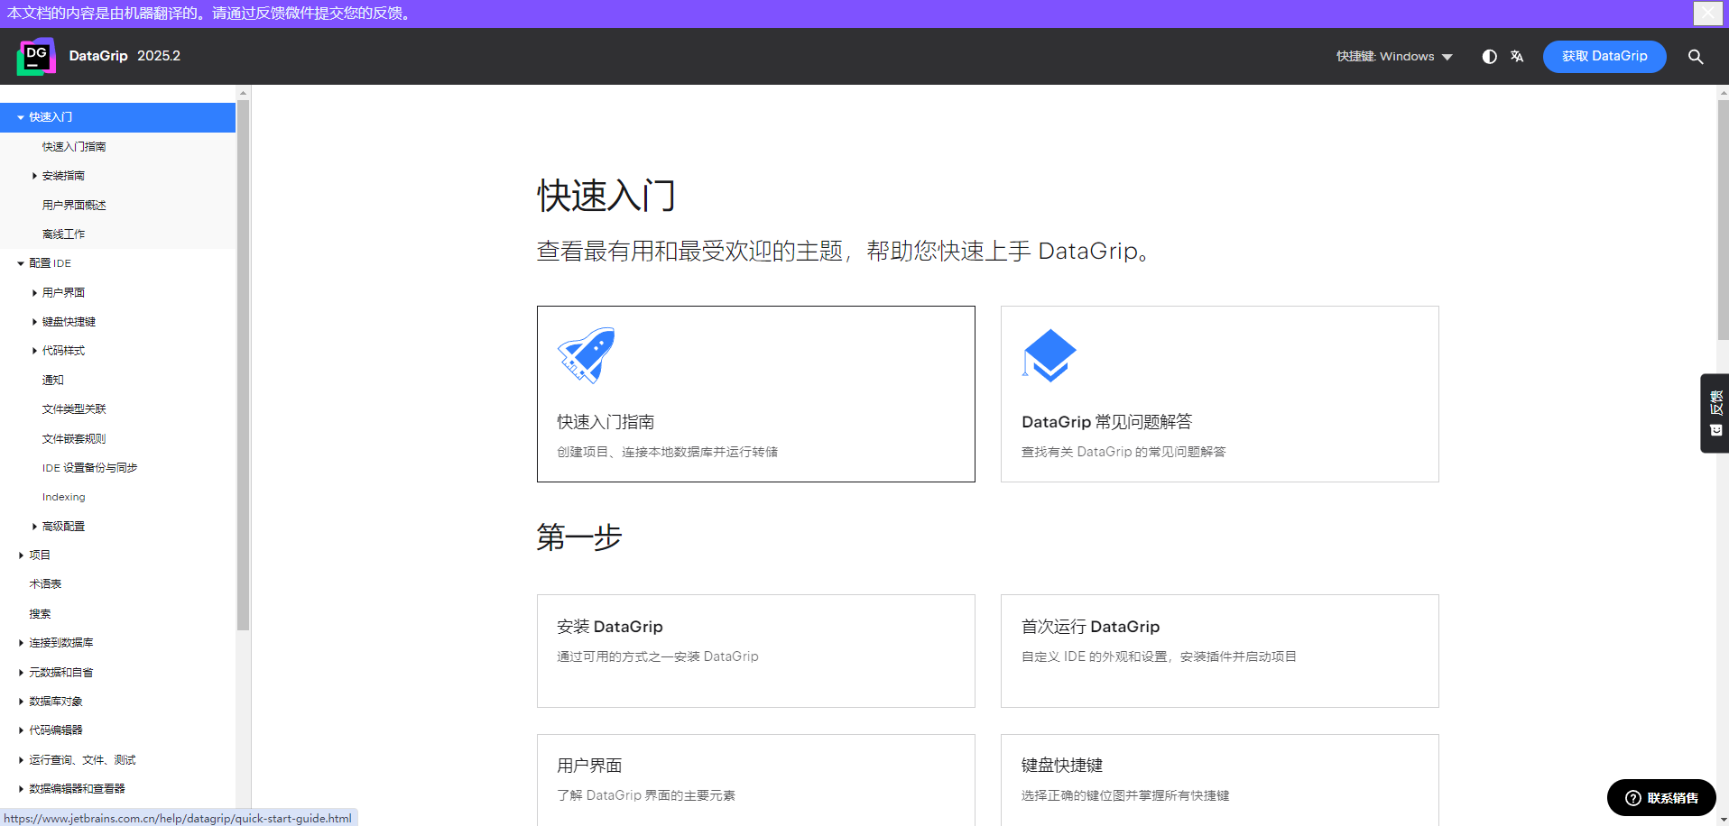This screenshot has height=826, width=1729.
Task: Open the 首次运行 DataGrip card
Action: pos(1219,650)
